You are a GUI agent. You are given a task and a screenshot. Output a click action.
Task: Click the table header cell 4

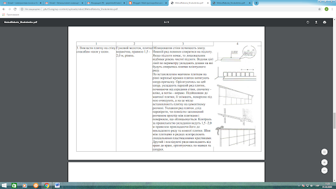pyautogui.click(x=237, y=44)
